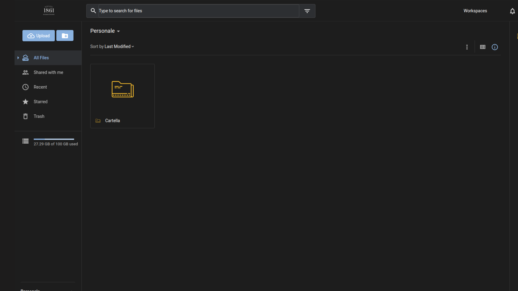Switch the file view layout
The width and height of the screenshot is (518, 291).
click(x=482, y=47)
